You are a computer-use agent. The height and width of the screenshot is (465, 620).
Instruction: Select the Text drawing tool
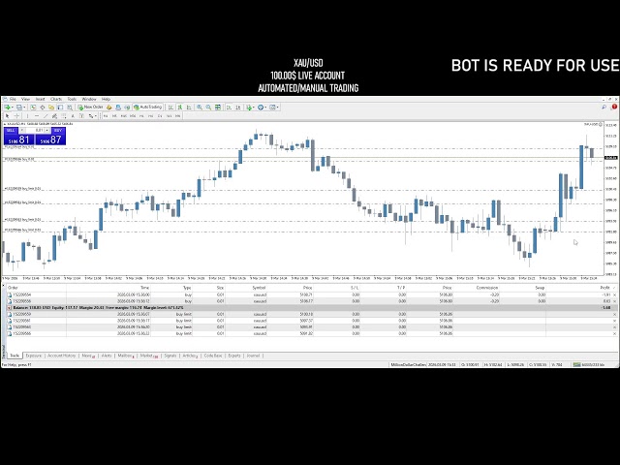[x=73, y=116]
